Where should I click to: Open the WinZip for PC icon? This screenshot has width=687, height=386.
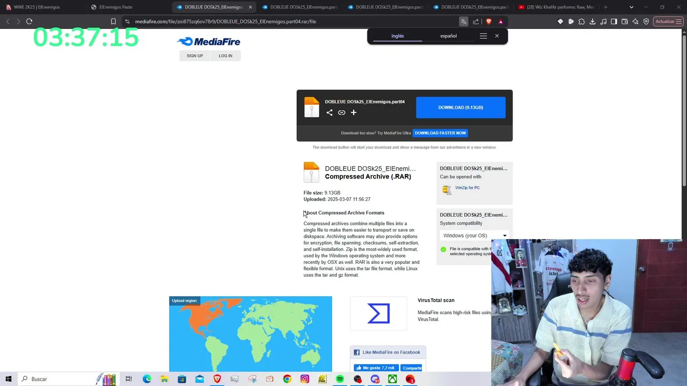pyautogui.click(x=446, y=190)
